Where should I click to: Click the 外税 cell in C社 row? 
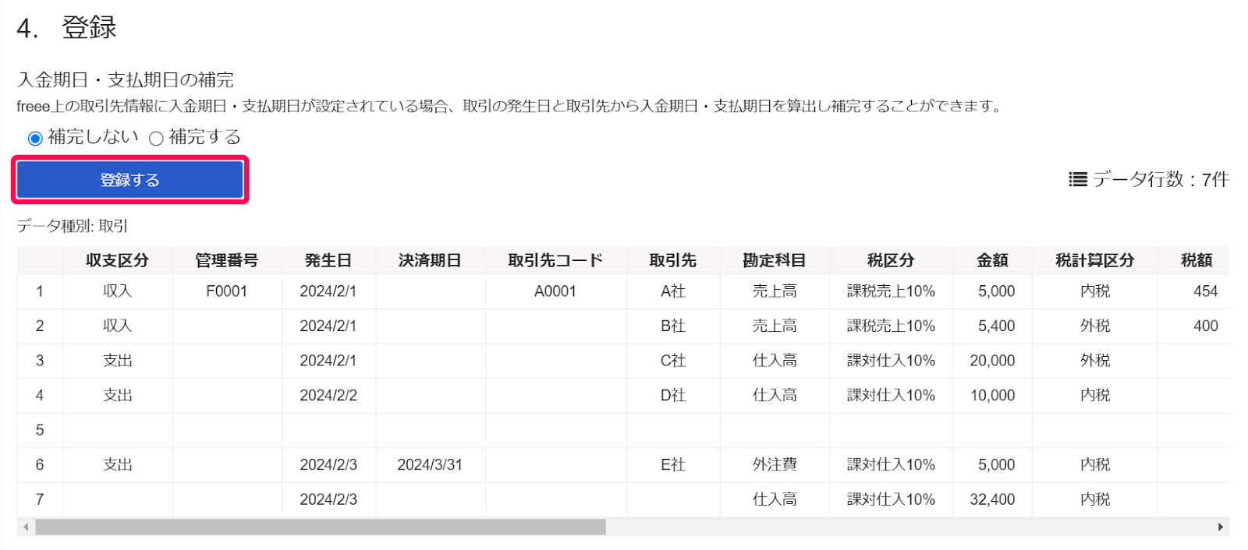1095,361
